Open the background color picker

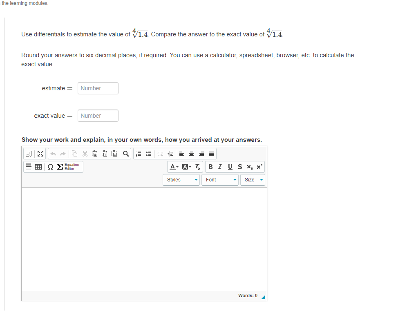186,167
